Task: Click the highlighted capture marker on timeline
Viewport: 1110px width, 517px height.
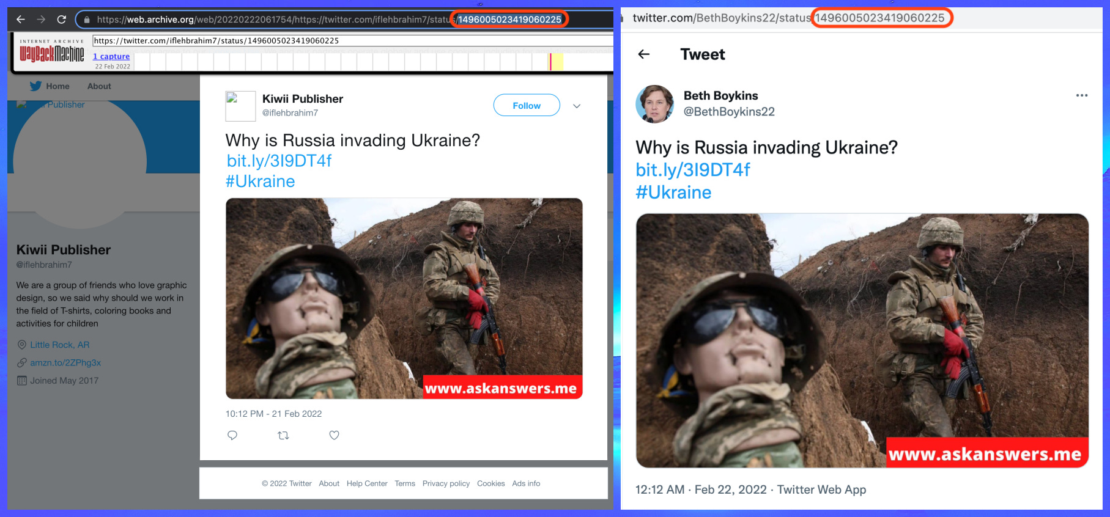Action: pyautogui.click(x=550, y=62)
